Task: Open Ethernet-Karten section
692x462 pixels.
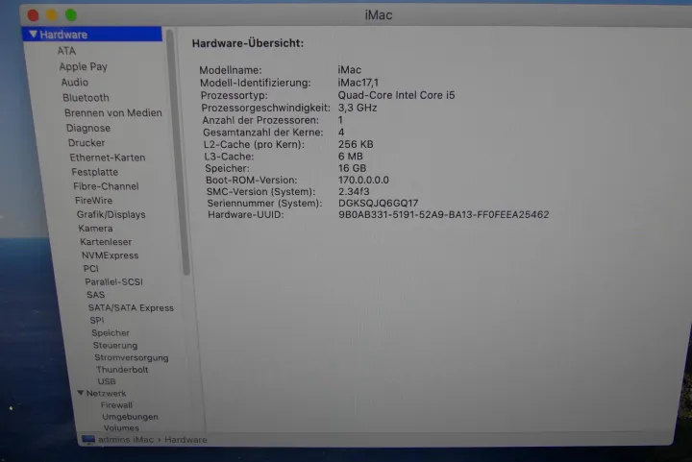Action: tap(108, 158)
